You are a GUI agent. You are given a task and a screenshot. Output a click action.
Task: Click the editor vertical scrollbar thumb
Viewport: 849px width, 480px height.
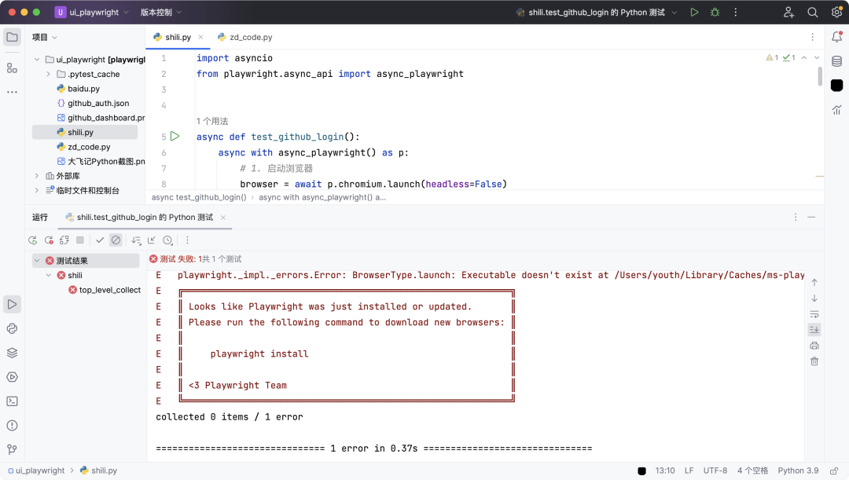[x=820, y=76]
